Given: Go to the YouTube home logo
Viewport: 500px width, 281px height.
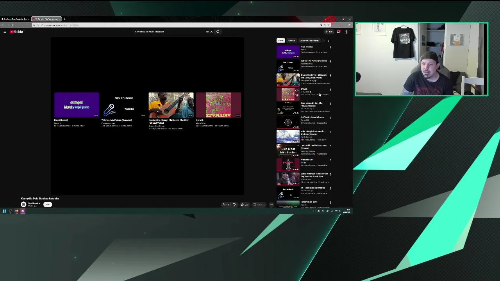Looking at the screenshot, I should pos(16,32).
